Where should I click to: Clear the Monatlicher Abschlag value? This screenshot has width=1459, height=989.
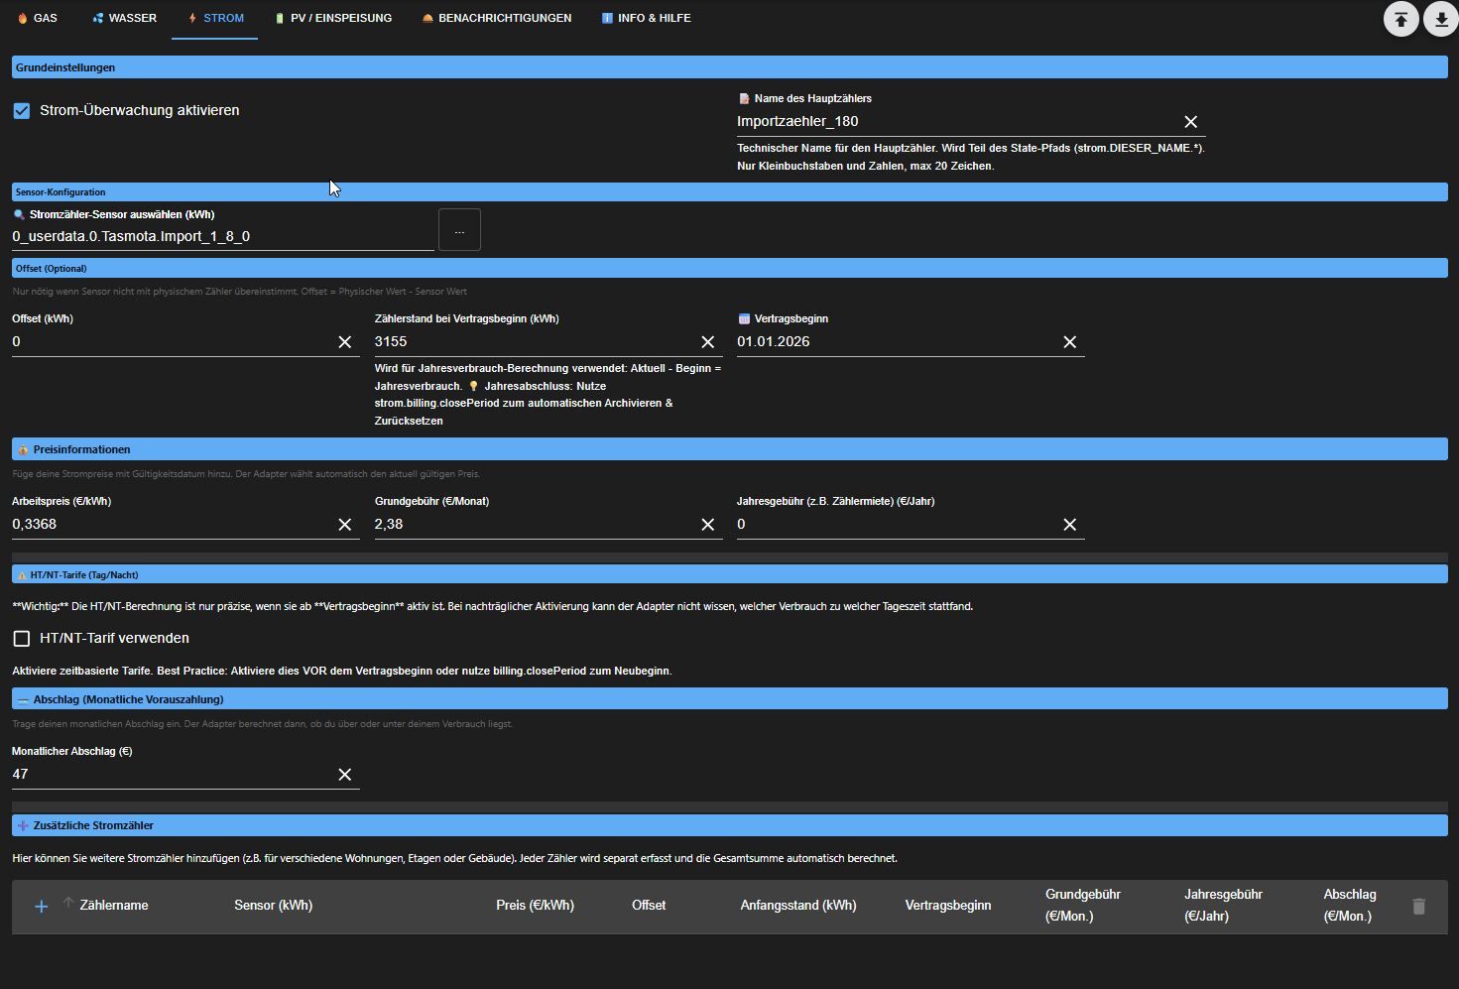click(x=344, y=775)
